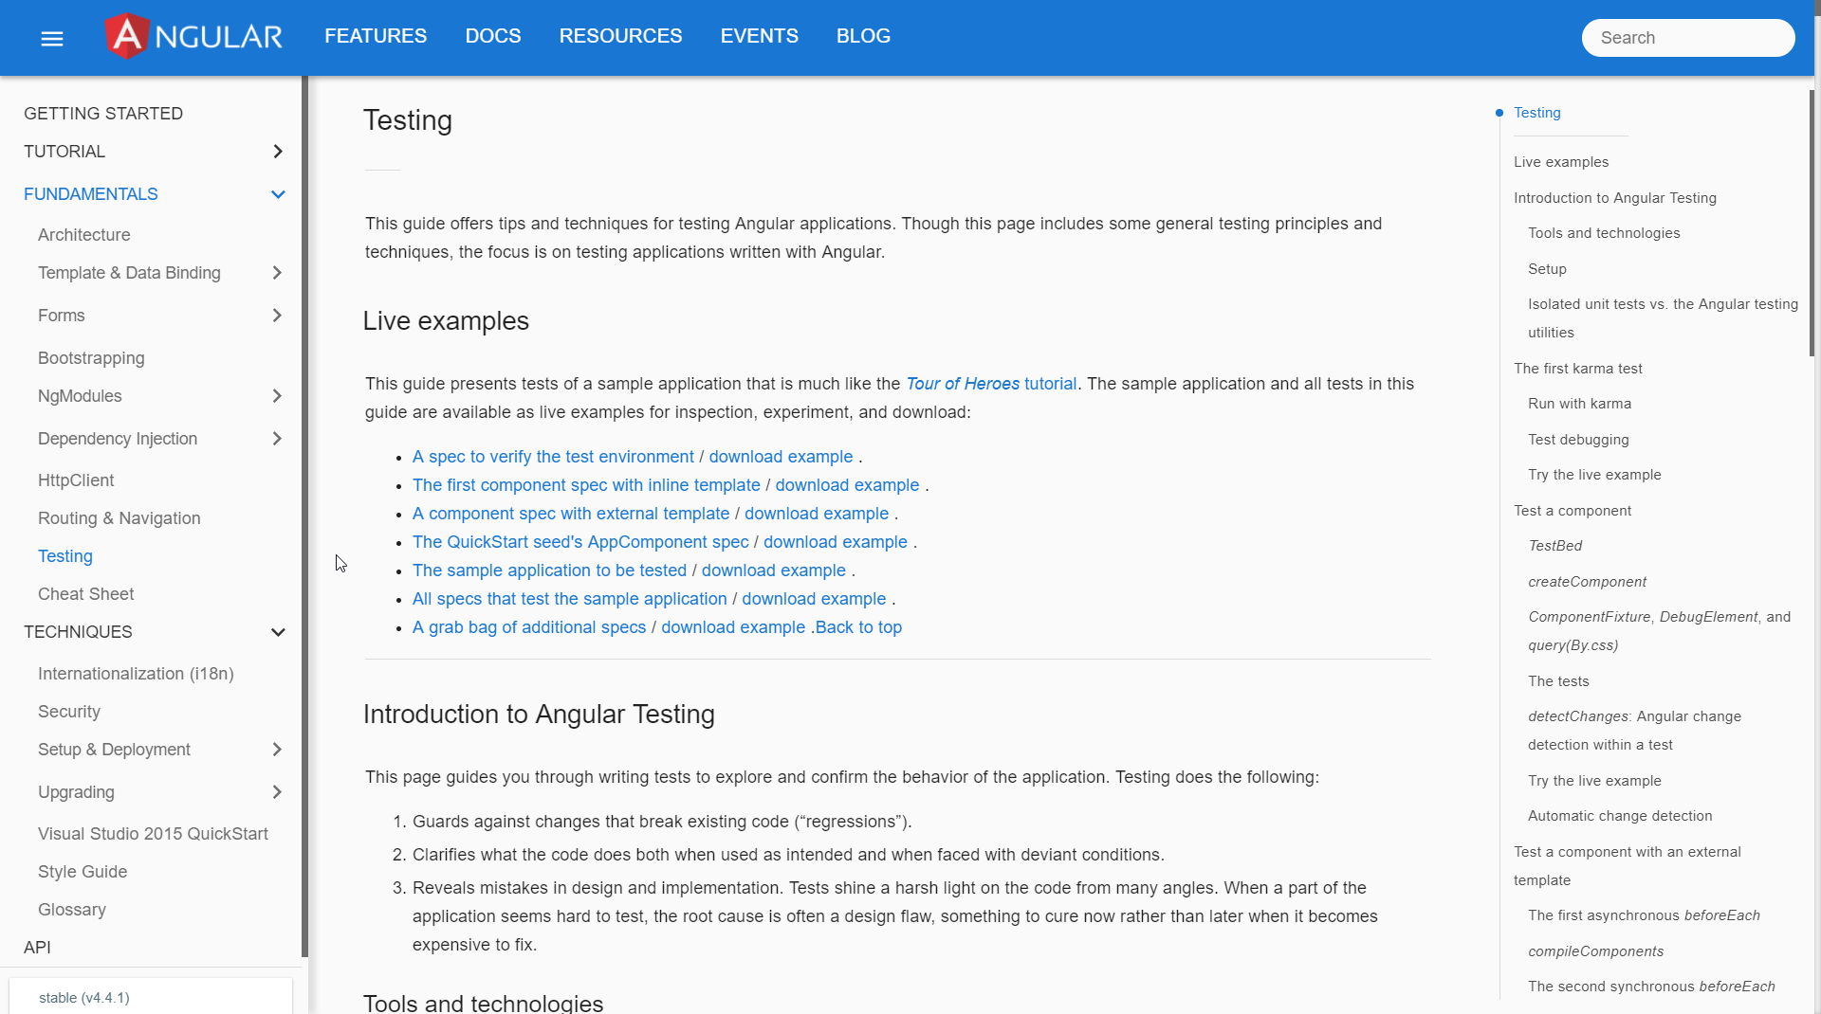Screen dimensions: 1821x1014
Task: Open 'The sample application to be tested' link
Action: 549,570
